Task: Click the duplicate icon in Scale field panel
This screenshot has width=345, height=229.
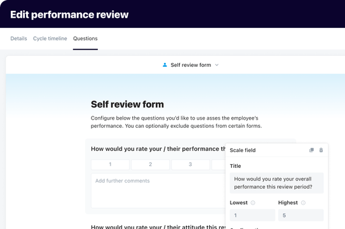Action: pyautogui.click(x=311, y=150)
